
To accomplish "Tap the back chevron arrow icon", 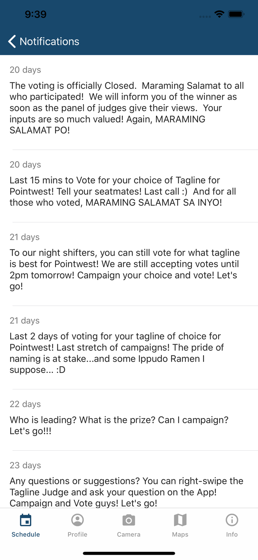I will tap(12, 41).
